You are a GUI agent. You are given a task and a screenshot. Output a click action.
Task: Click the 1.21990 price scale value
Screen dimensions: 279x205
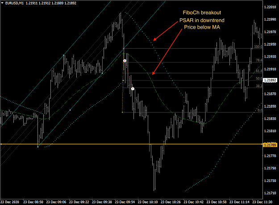click(270, 19)
